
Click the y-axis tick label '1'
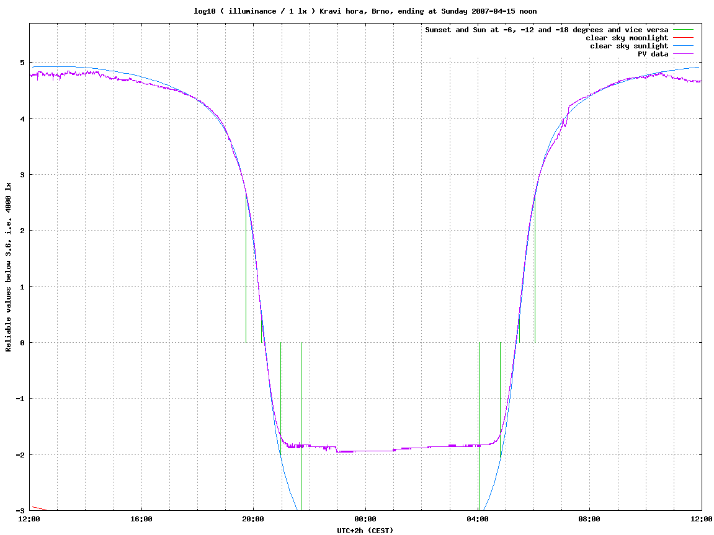pos(22,286)
